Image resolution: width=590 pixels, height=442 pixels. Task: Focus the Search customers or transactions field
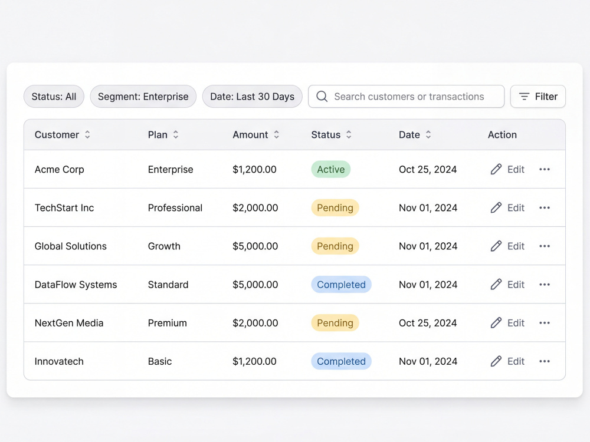tap(407, 97)
